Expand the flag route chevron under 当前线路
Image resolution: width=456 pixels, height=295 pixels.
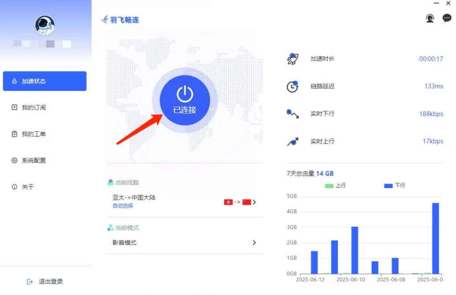pyautogui.click(x=254, y=202)
